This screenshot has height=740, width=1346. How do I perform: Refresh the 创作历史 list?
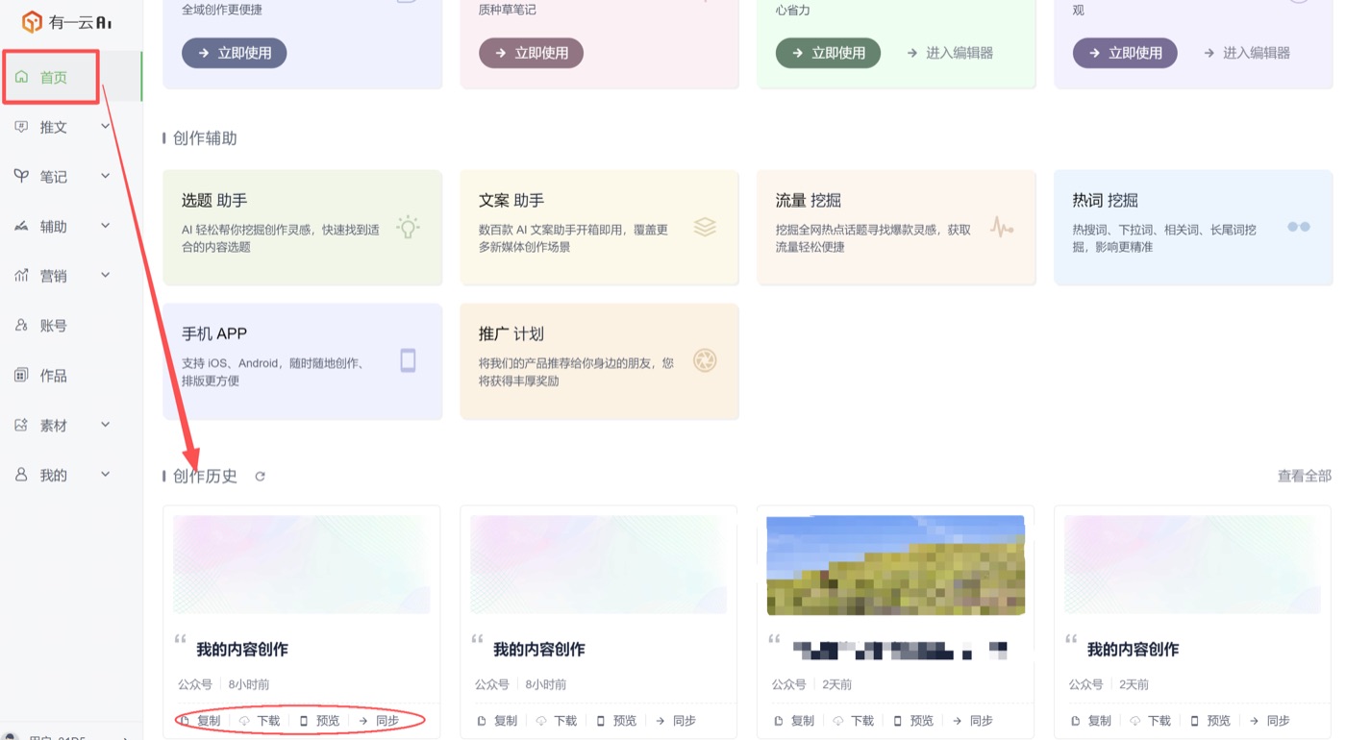pyautogui.click(x=260, y=477)
